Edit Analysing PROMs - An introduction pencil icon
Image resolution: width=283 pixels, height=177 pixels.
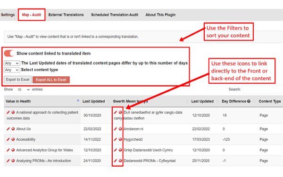coord(8,161)
